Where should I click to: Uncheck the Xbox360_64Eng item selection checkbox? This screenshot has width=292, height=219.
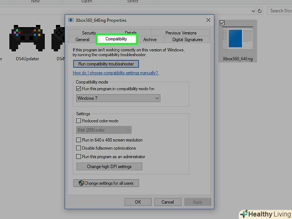click(222, 23)
